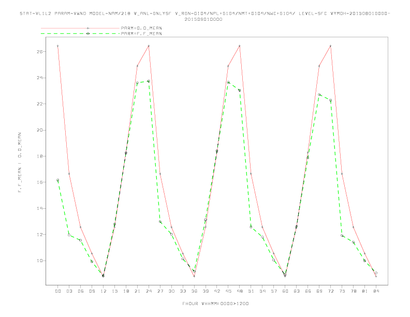
Task: Click the green circle data point at hour 00
Action: point(58,180)
